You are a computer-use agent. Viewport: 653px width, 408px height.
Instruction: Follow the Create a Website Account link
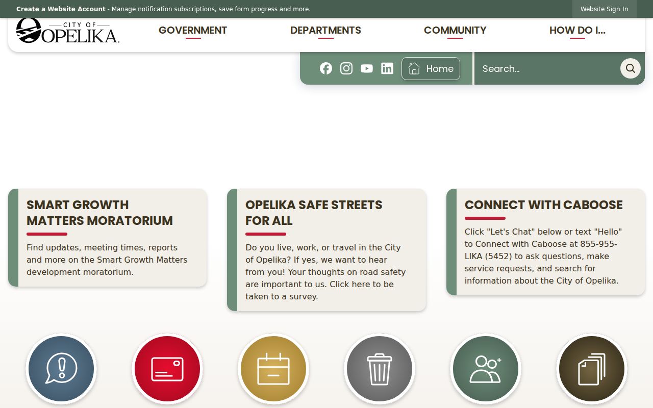coord(61,9)
